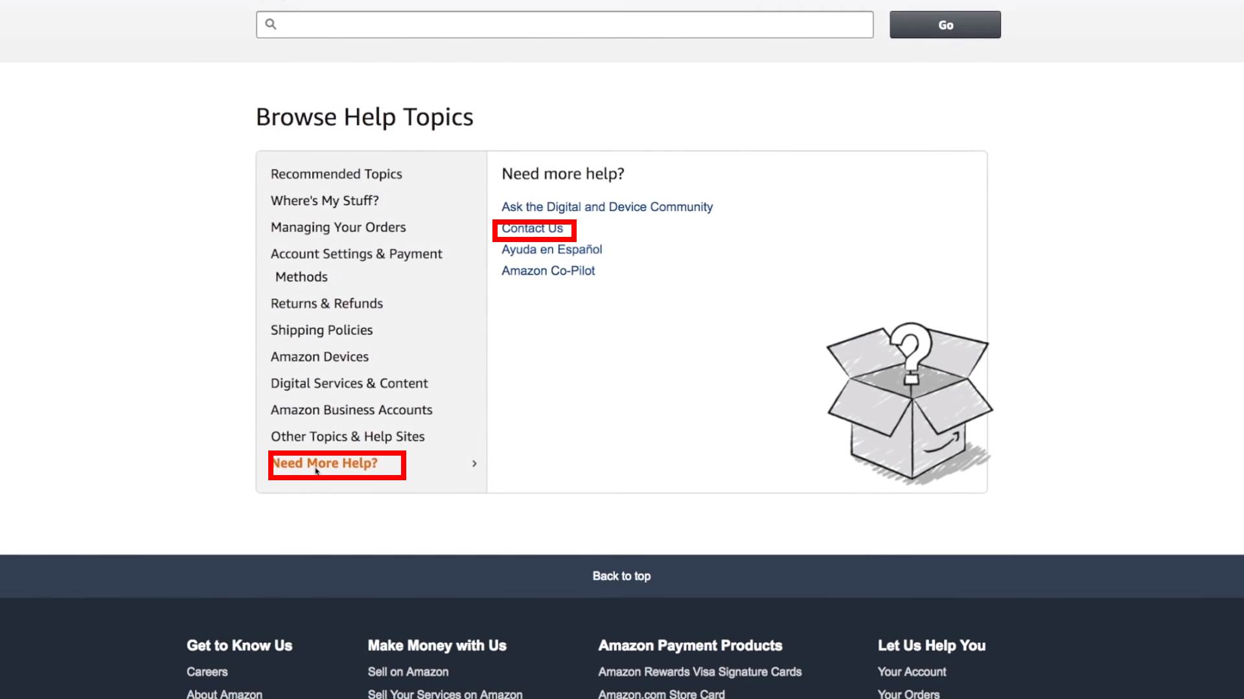Open Amazon Devices help topic
Image resolution: width=1244 pixels, height=699 pixels.
(319, 357)
